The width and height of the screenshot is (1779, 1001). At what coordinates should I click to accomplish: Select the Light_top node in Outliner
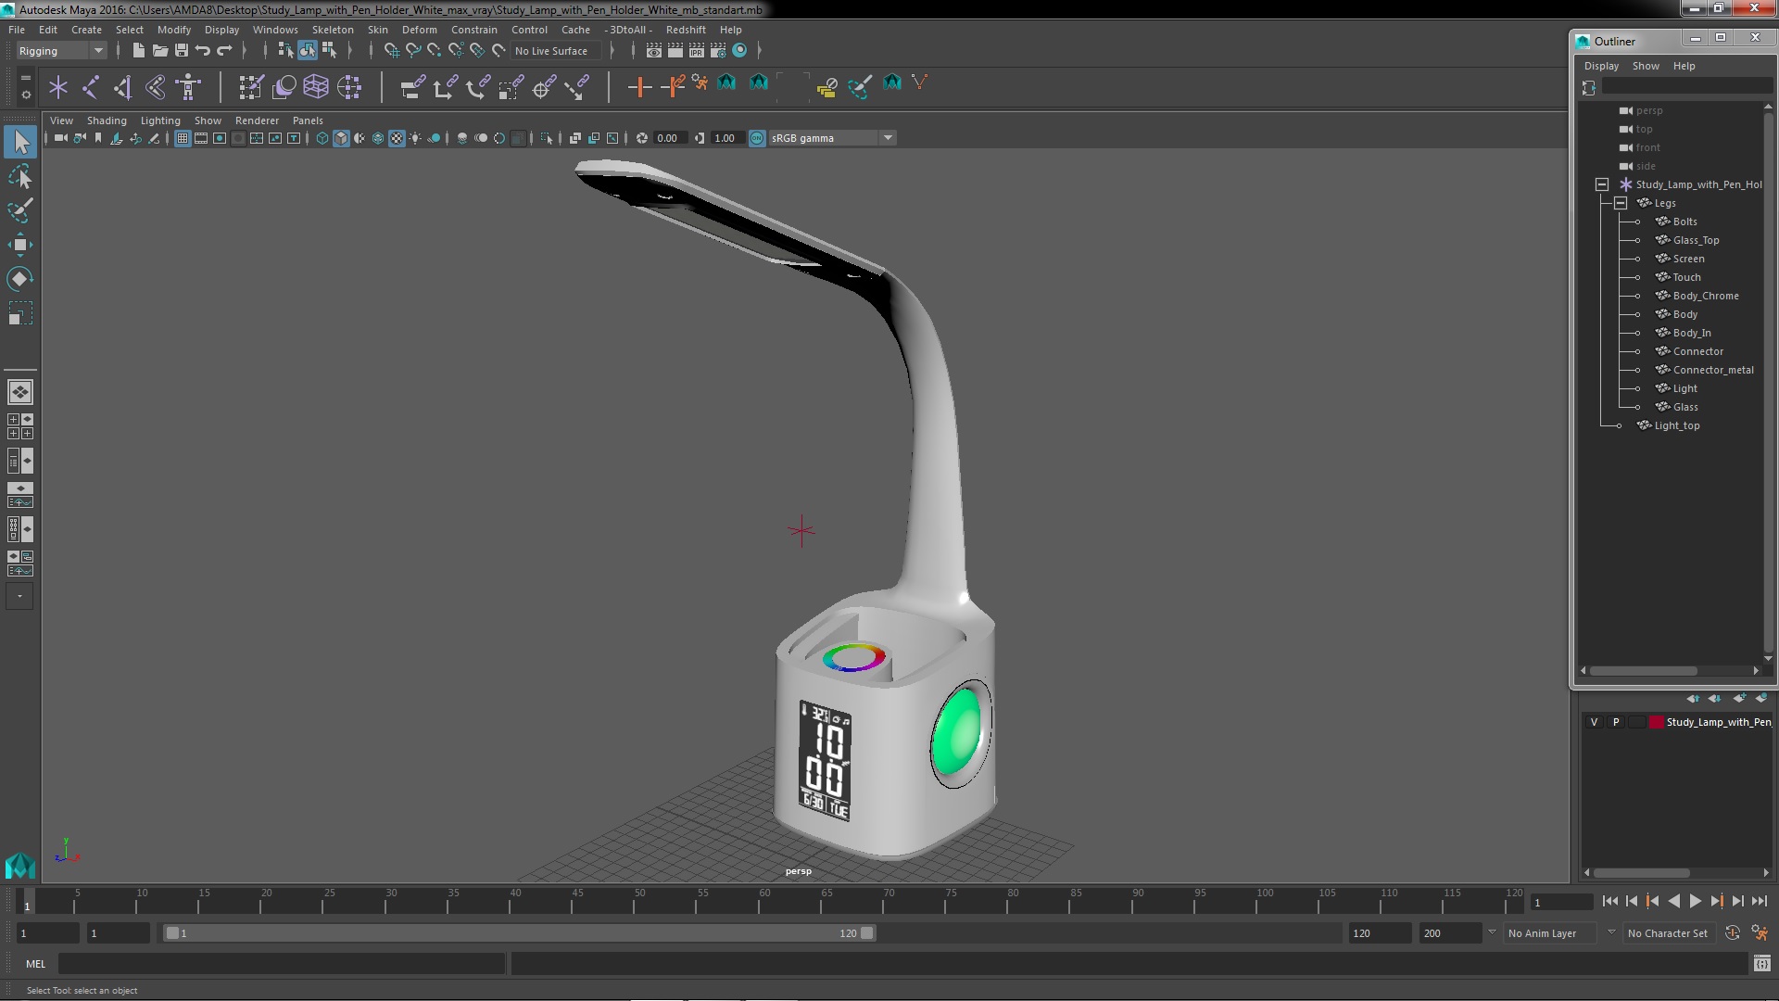click(x=1676, y=425)
